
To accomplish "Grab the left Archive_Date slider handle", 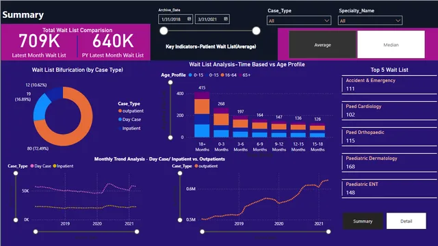I will [164, 31].
